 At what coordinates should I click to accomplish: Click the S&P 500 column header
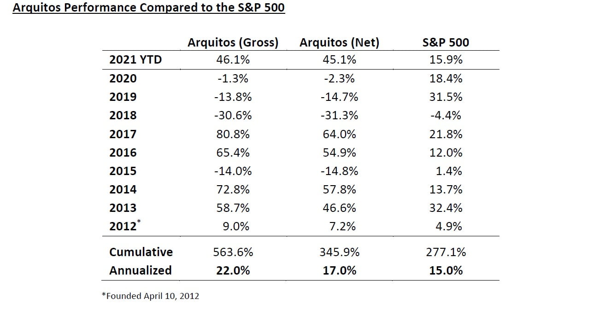[x=446, y=43]
